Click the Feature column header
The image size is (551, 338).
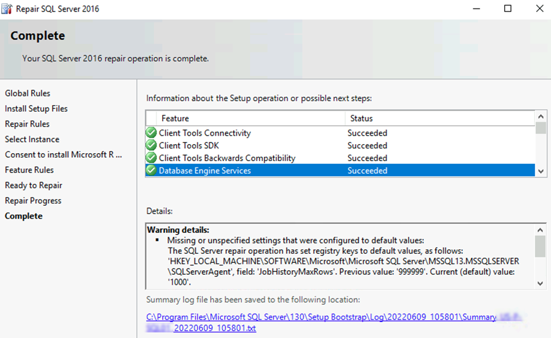[251, 118]
